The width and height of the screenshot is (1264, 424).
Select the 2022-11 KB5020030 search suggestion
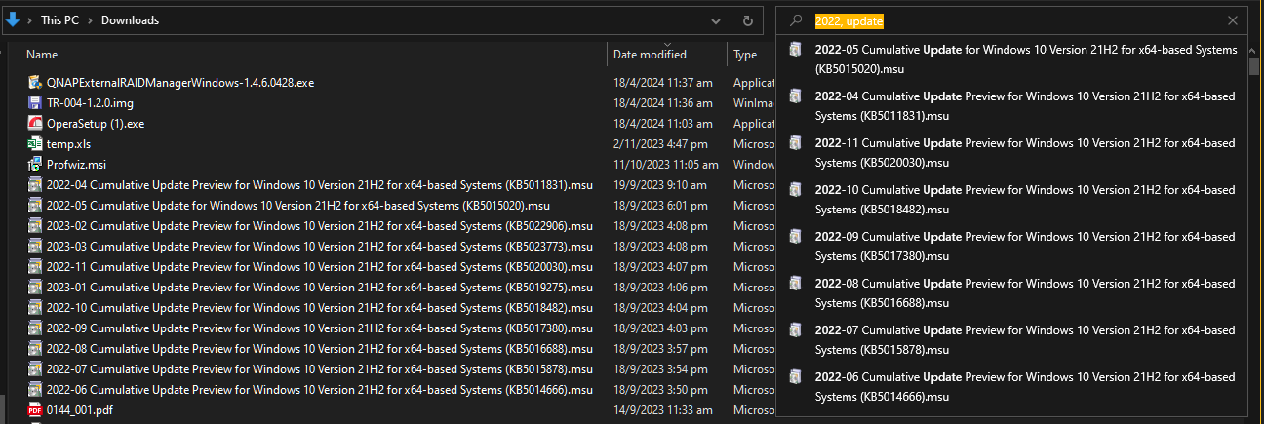(x=1011, y=153)
